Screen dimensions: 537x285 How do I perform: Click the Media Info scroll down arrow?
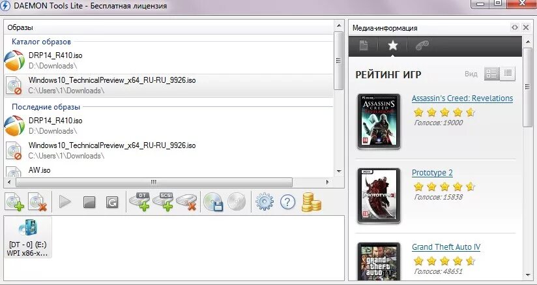tap(527, 275)
